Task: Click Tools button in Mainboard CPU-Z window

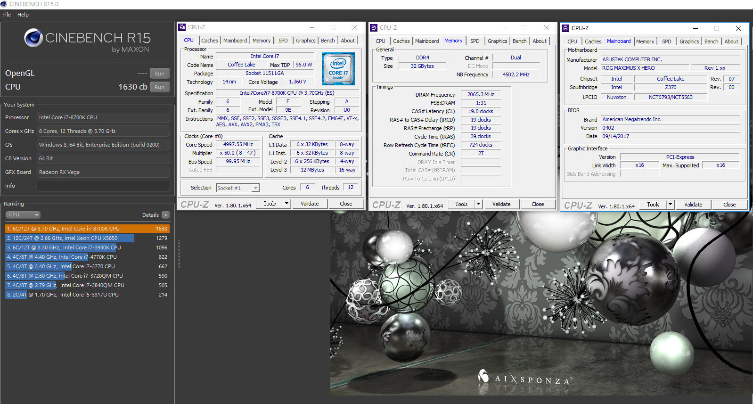Action: [653, 205]
